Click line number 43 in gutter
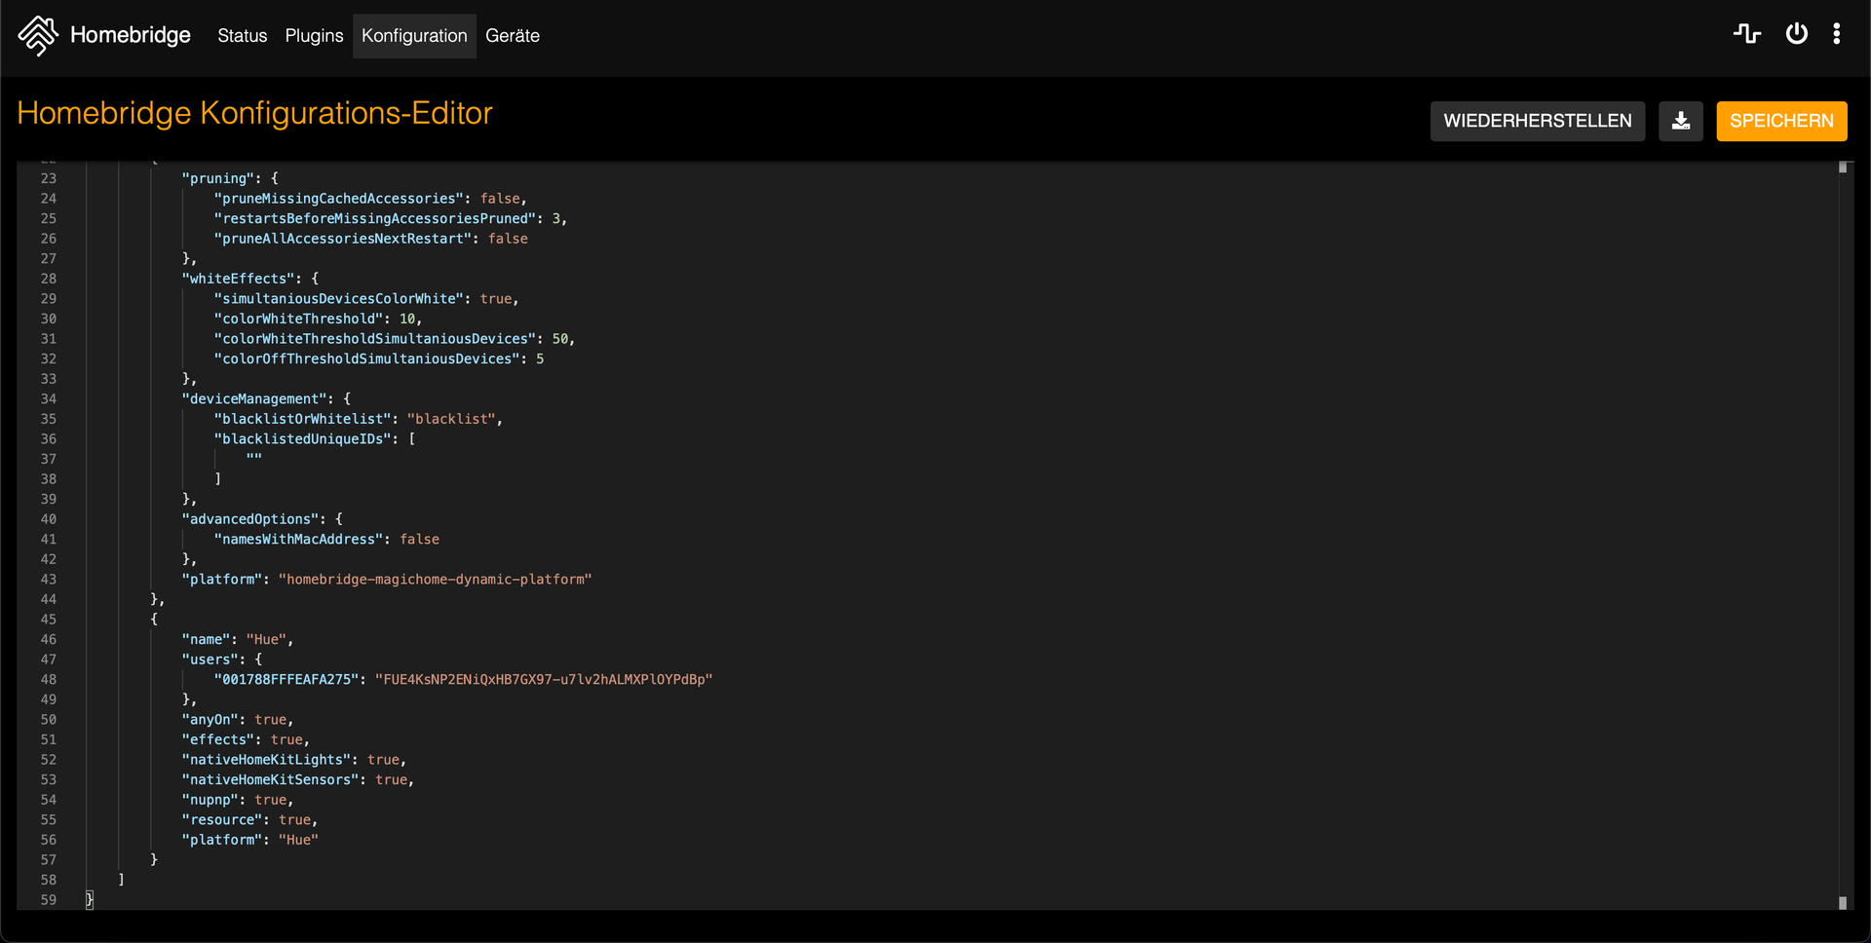The width and height of the screenshot is (1871, 943). [x=49, y=580]
